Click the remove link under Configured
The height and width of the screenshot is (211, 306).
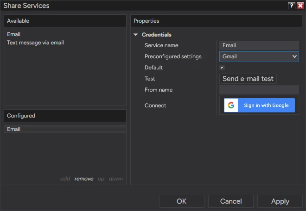[x=84, y=179]
